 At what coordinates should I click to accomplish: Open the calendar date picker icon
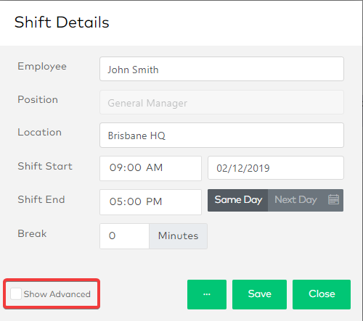coord(333,199)
